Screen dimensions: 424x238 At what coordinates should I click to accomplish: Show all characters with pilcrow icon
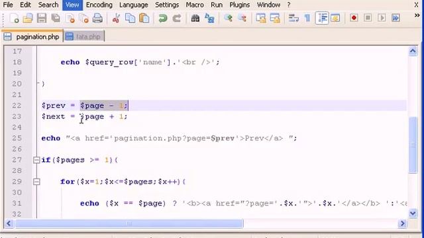click(307, 19)
